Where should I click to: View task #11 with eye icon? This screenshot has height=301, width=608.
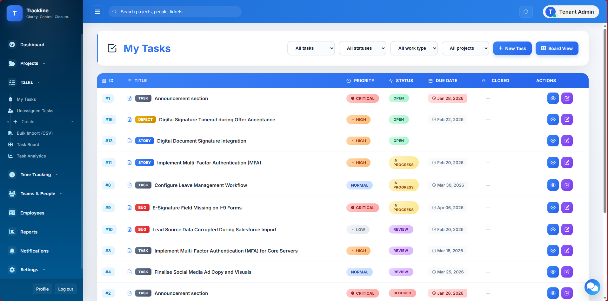click(x=553, y=163)
